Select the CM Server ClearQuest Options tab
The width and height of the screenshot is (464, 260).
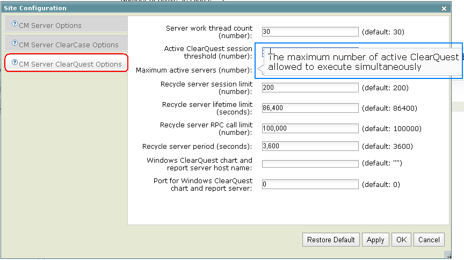coord(67,62)
